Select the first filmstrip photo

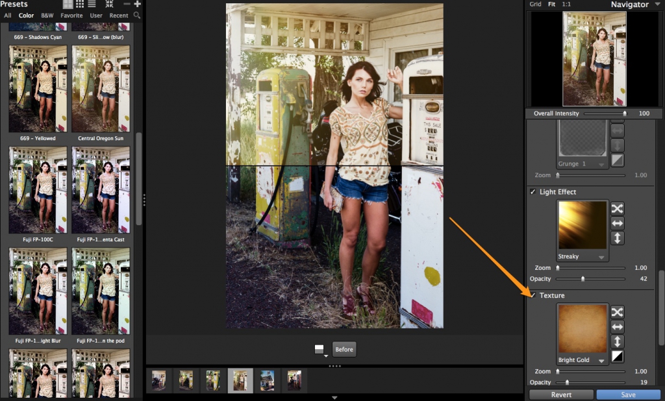158,380
